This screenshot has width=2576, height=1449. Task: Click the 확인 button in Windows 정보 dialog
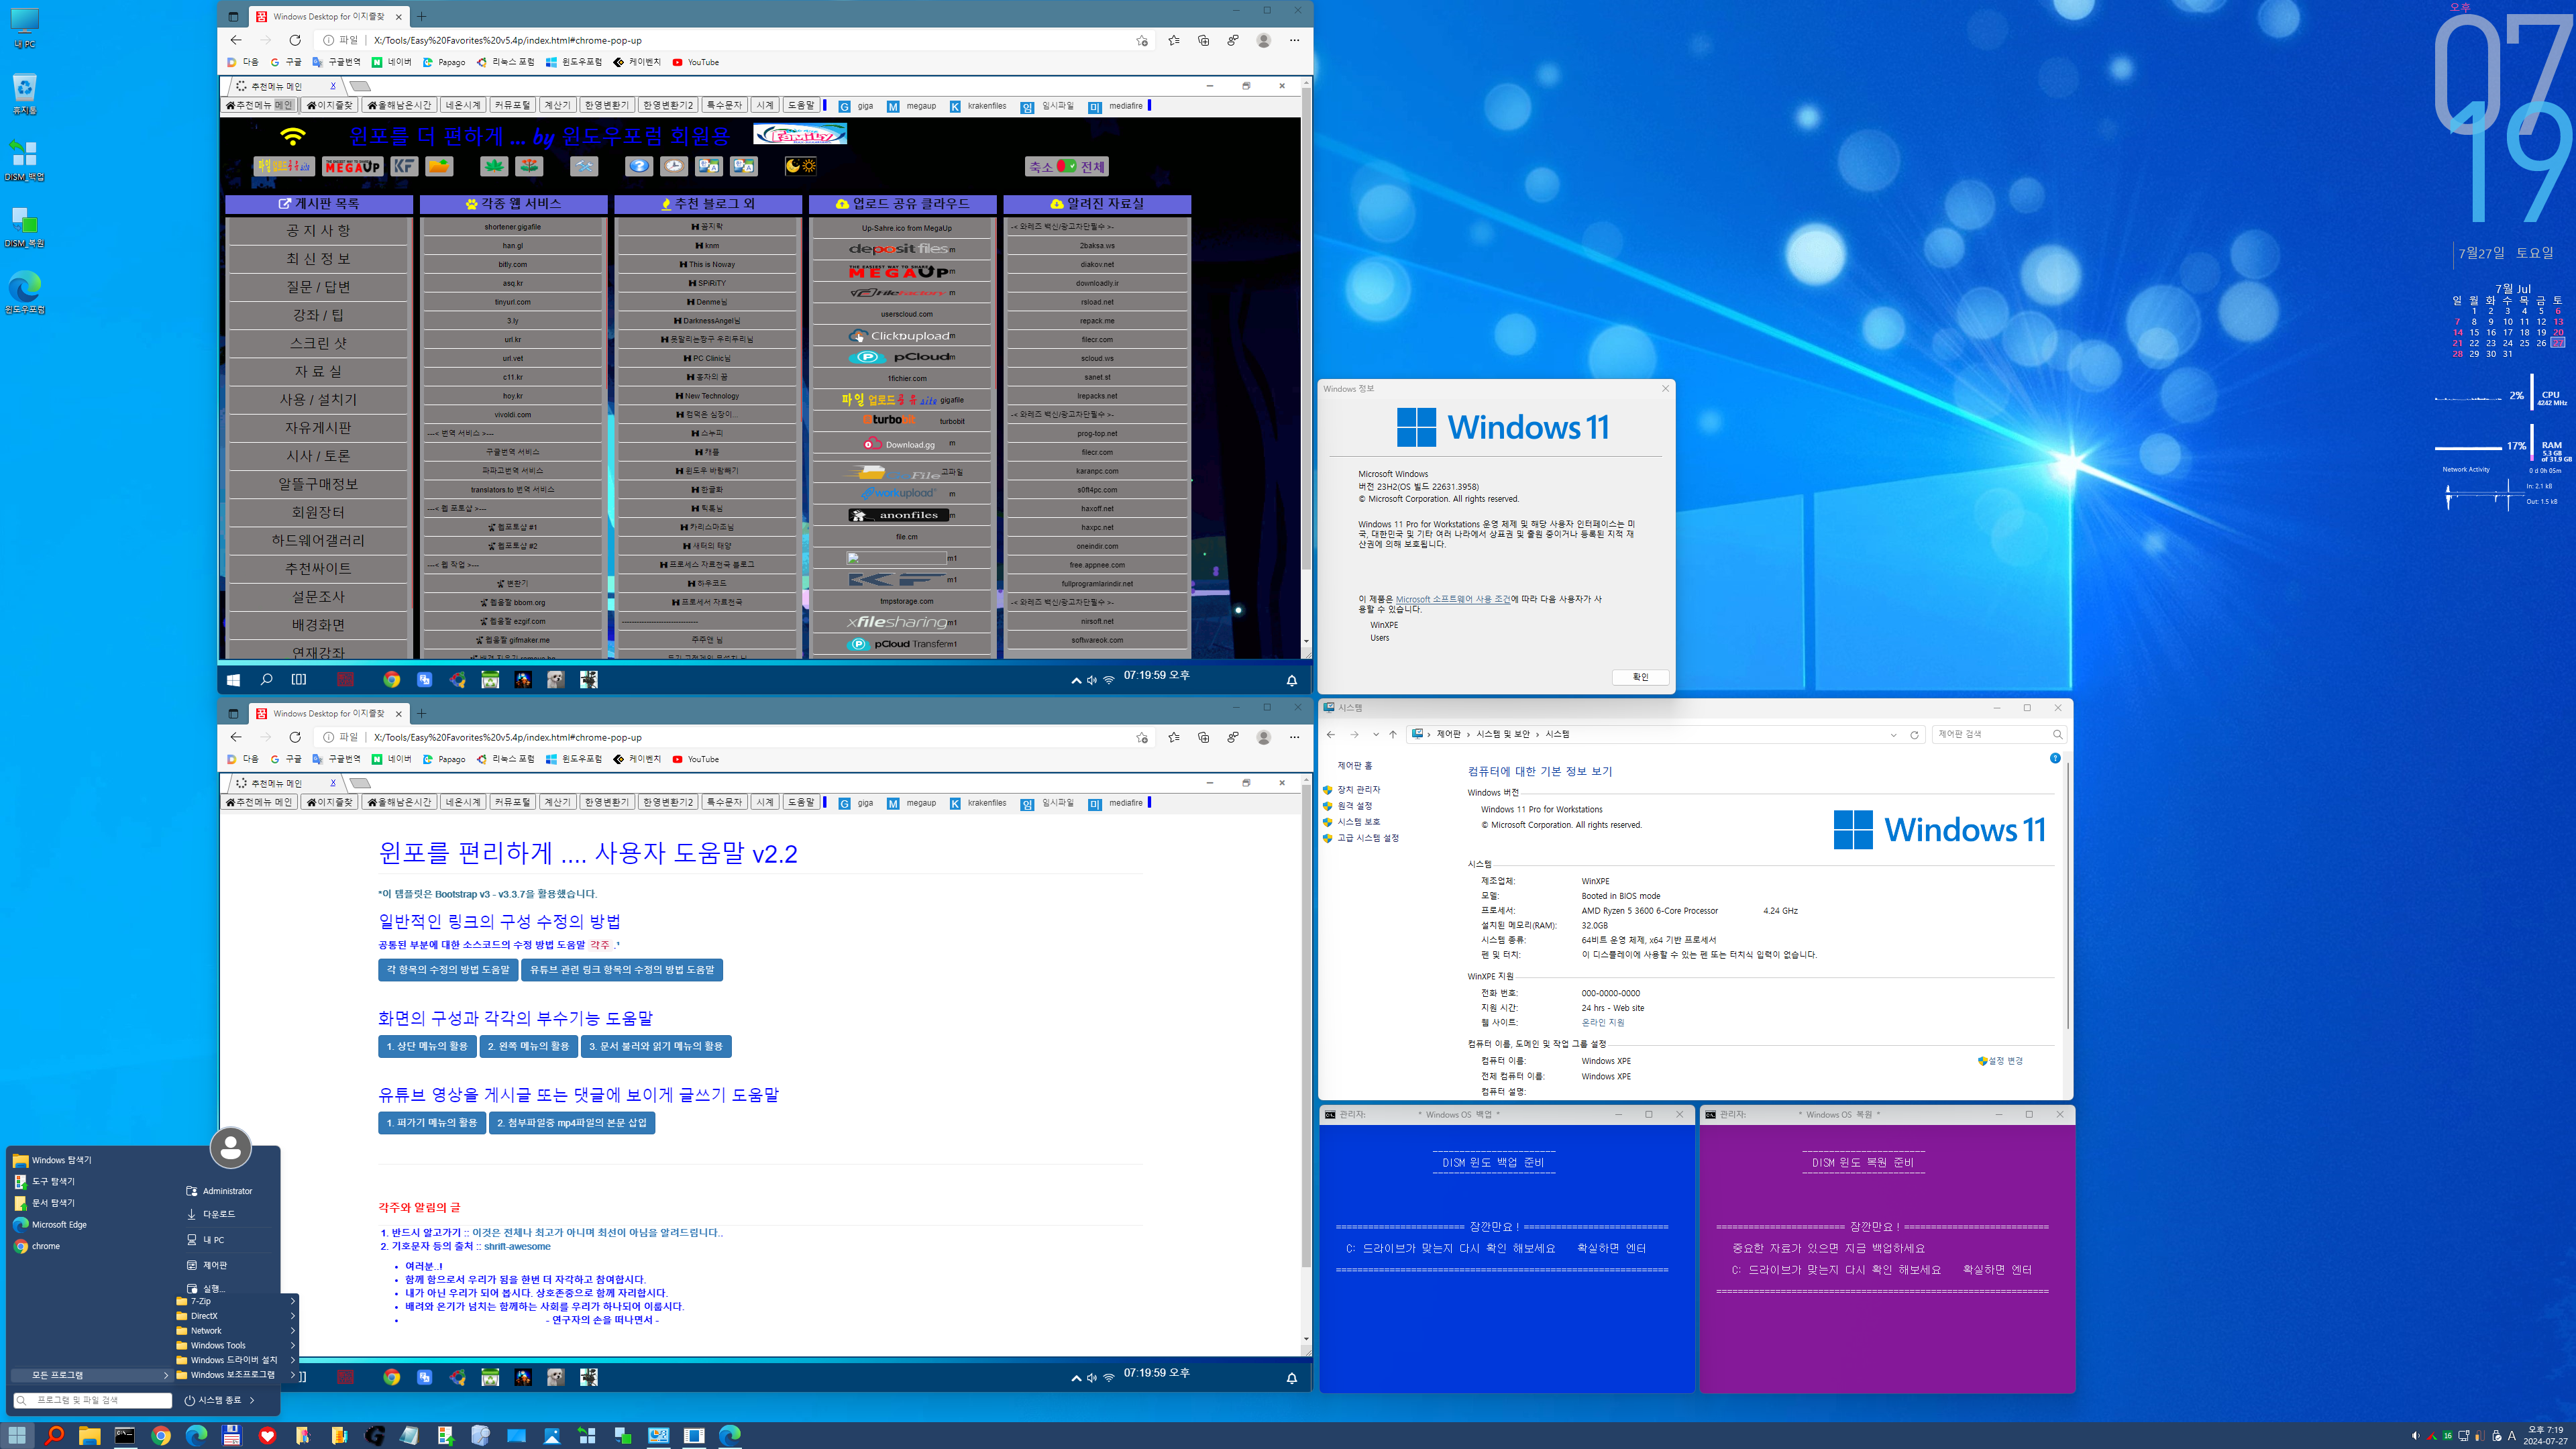click(x=1640, y=677)
